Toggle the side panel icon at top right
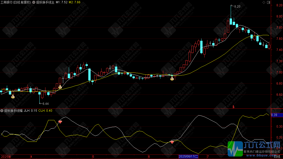This screenshot has width=283, height=159. tap(269, 2)
